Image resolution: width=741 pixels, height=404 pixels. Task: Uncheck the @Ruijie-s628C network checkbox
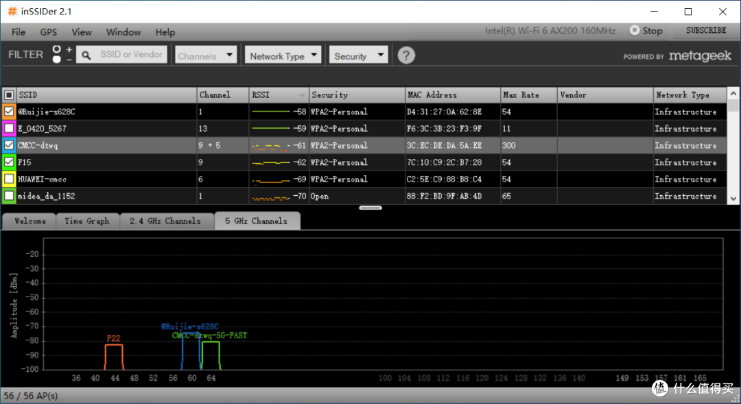[9, 111]
